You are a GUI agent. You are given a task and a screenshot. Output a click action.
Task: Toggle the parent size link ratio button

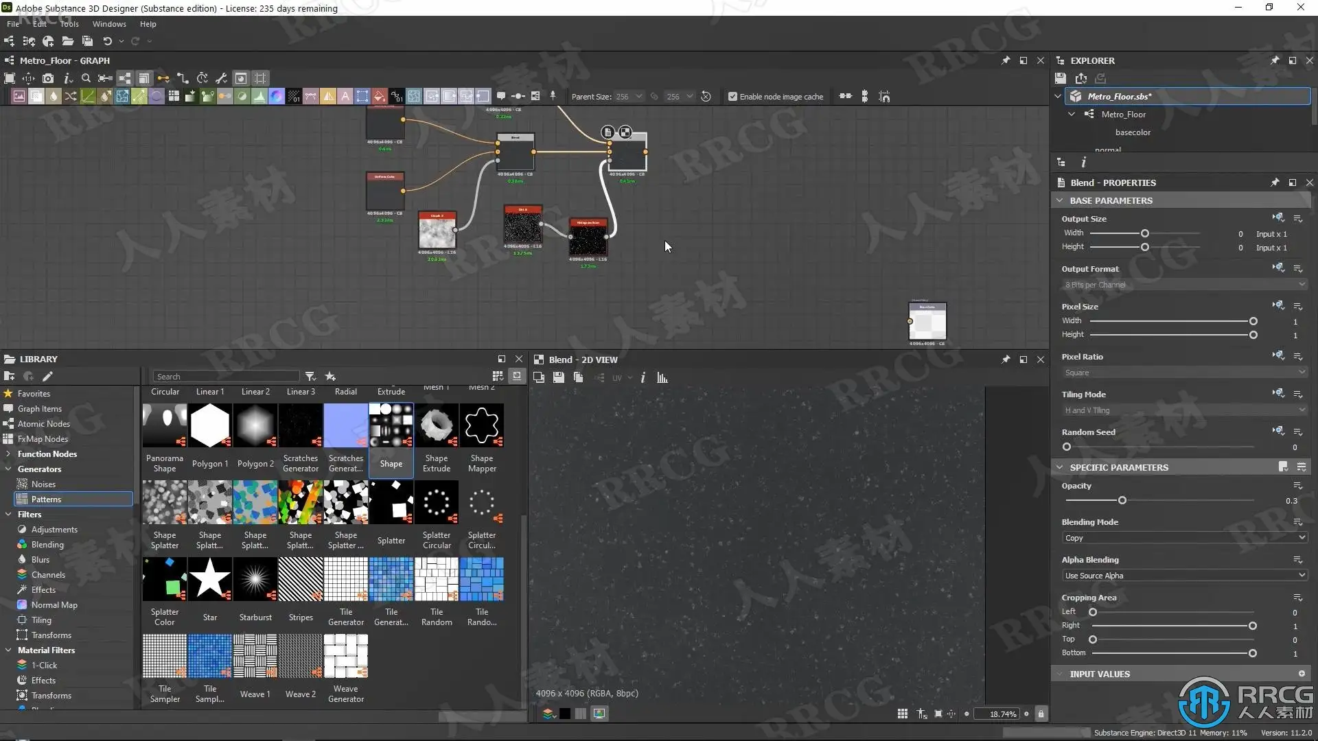(654, 97)
